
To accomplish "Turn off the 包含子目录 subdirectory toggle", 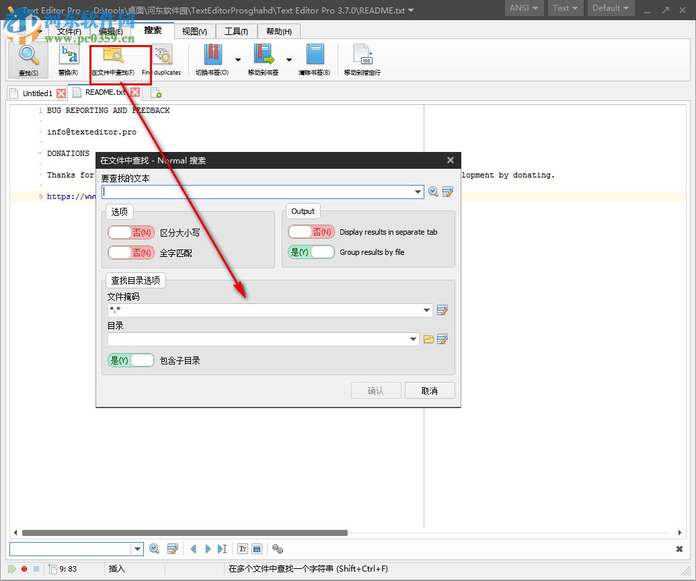I will tap(130, 360).
